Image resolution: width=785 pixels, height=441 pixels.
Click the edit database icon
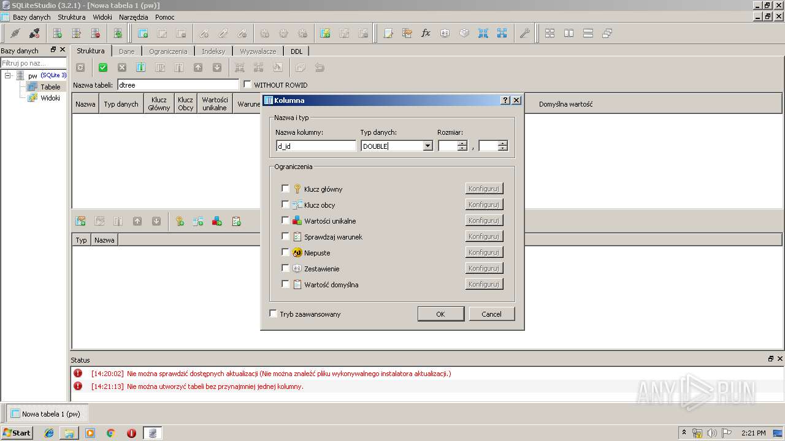tap(77, 33)
